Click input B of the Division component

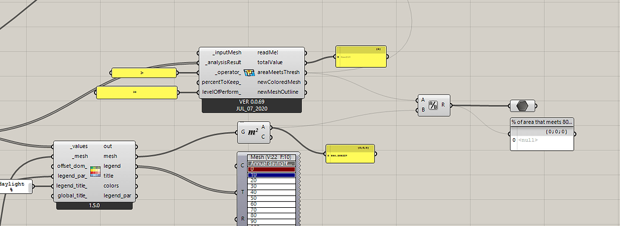tap(423, 110)
